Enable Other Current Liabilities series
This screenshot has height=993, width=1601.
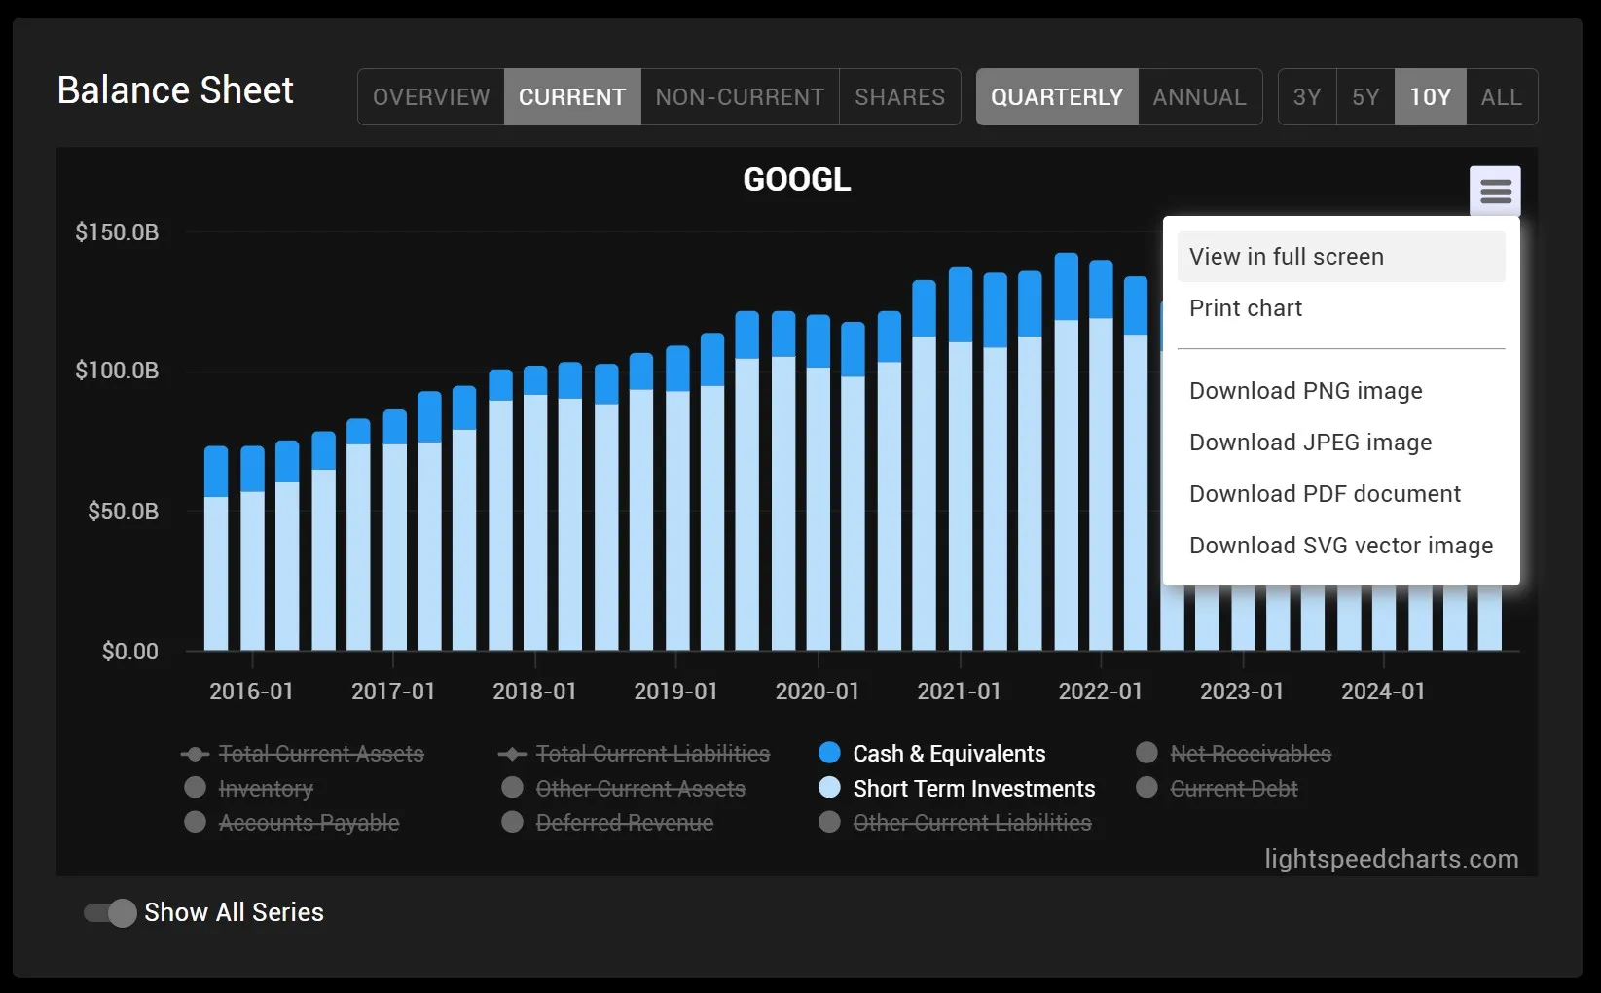[955, 823]
